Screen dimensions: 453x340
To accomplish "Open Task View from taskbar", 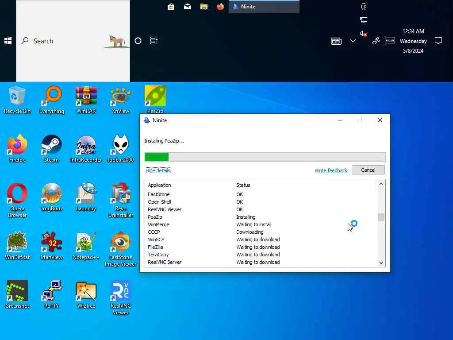I will [154, 41].
